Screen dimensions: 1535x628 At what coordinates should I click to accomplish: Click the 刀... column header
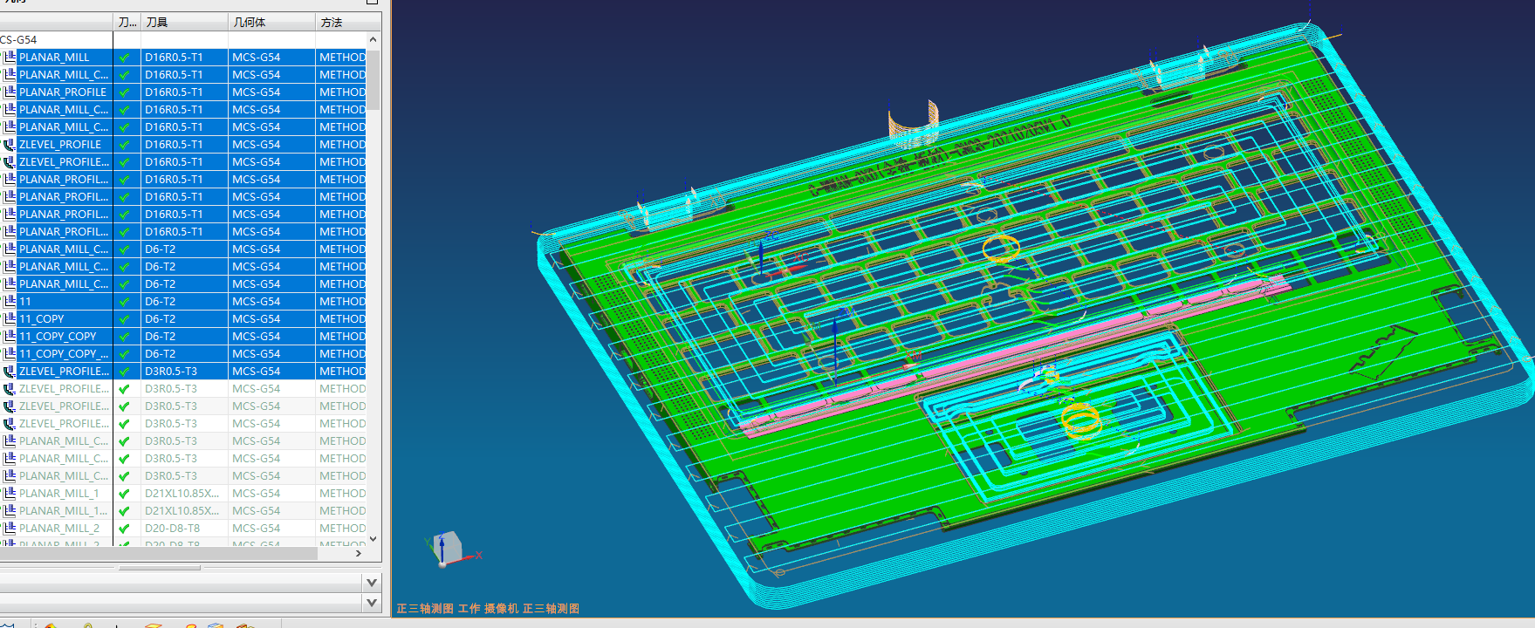click(127, 22)
